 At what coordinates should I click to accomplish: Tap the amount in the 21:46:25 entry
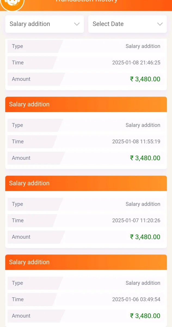tap(145, 79)
